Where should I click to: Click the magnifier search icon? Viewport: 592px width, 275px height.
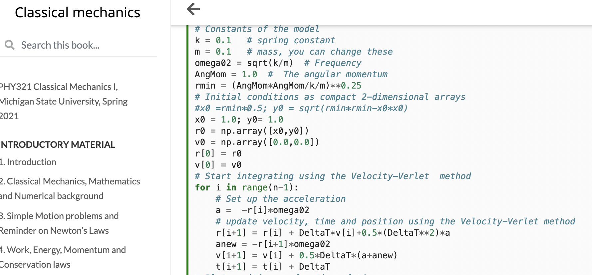(x=10, y=45)
